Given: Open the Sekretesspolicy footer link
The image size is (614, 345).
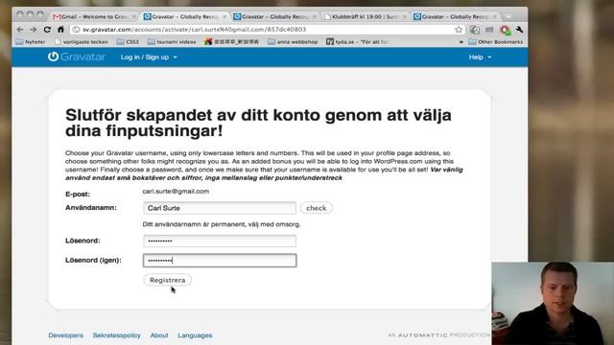Looking at the screenshot, I should pos(117,335).
